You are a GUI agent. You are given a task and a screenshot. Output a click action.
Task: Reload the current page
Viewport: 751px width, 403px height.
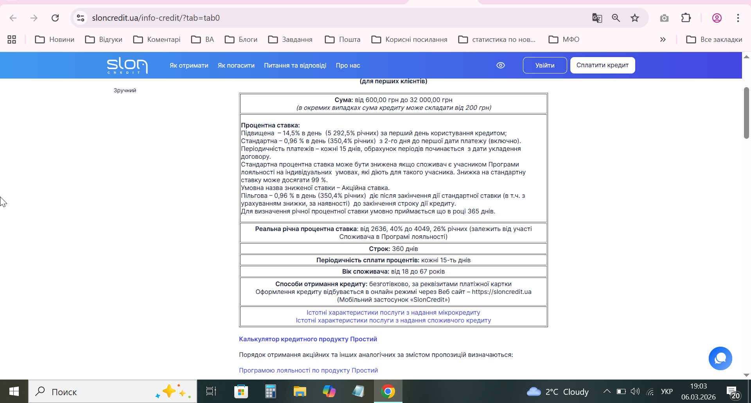pyautogui.click(x=55, y=18)
